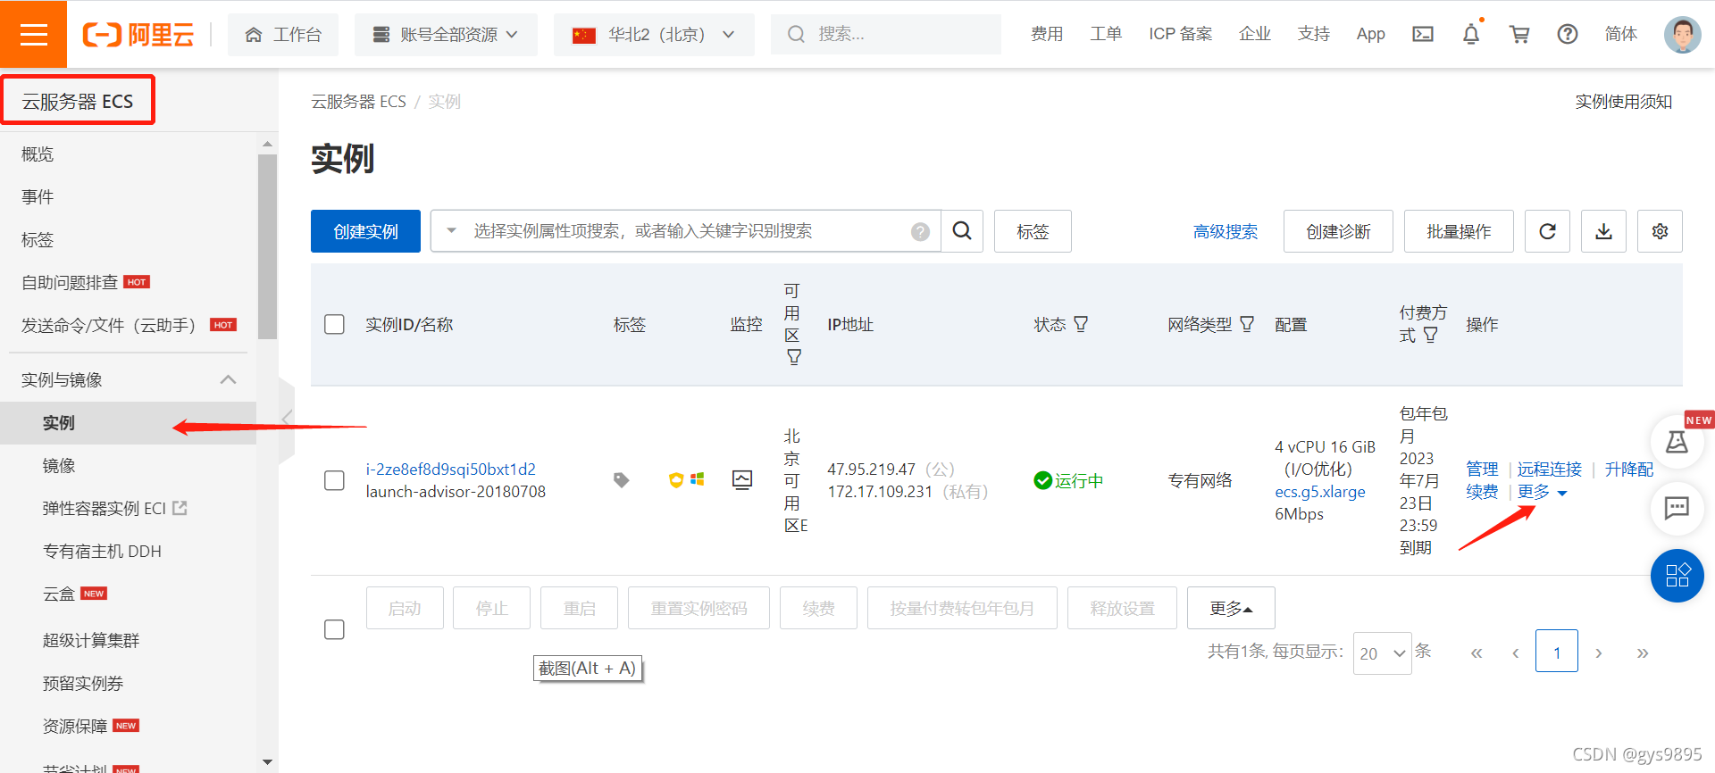
Task: Open the account resources dropdown
Action: [446, 34]
